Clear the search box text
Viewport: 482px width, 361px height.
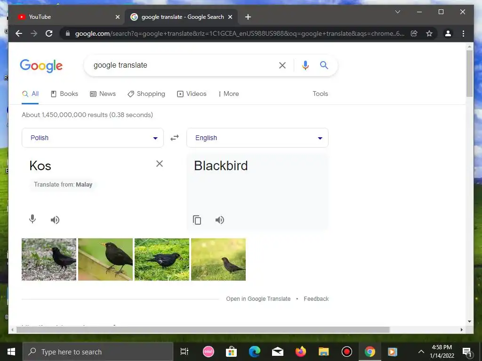[x=282, y=65]
